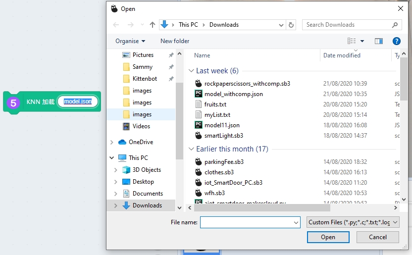
Task: Click the Refresh button beside address bar
Action: (x=292, y=25)
